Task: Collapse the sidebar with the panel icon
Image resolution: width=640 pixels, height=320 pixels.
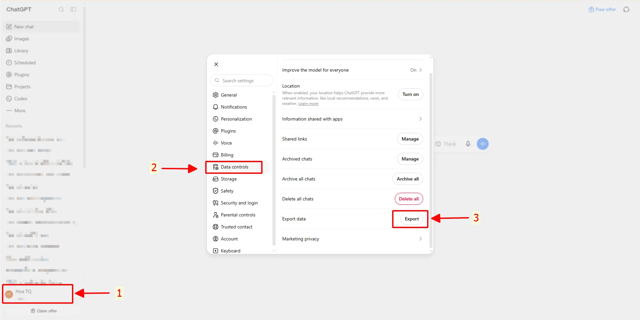Action: 73,9
